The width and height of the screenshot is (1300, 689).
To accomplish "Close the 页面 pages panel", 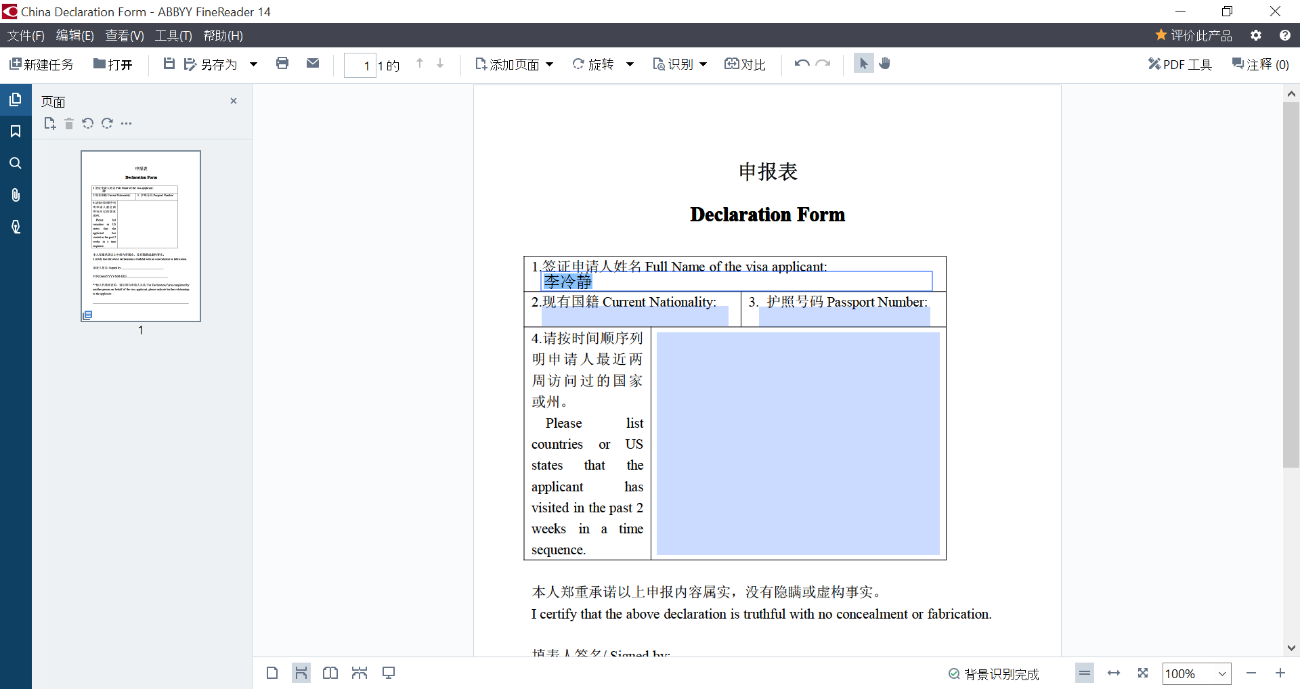I will [x=234, y=101].
